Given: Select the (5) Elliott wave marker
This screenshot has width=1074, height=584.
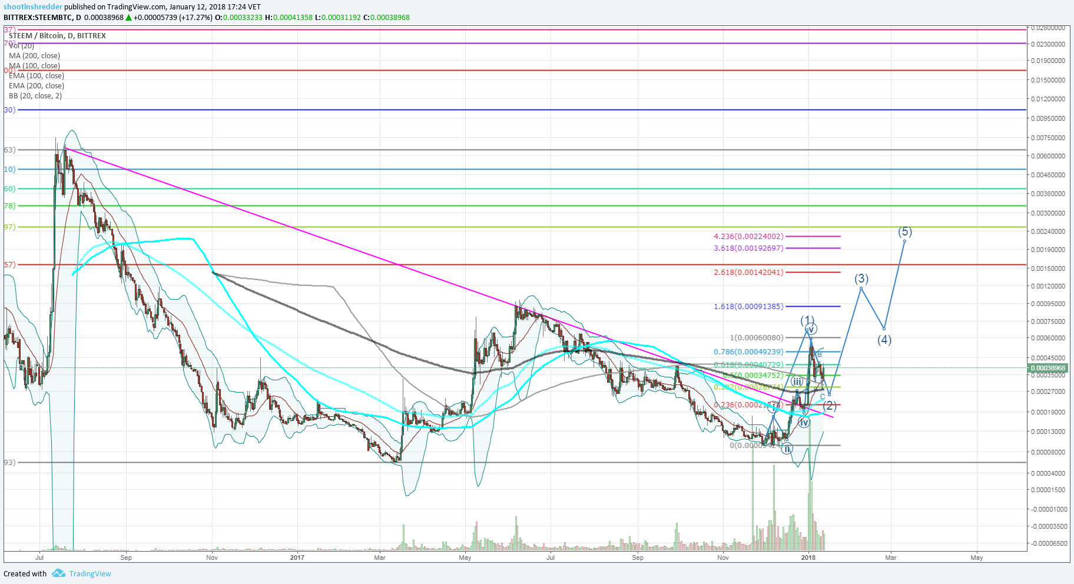Looking at the screenshot, I should pos(905,232).
